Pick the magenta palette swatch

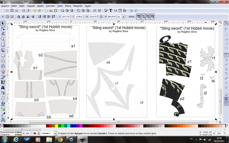click(x=81, y=126)
